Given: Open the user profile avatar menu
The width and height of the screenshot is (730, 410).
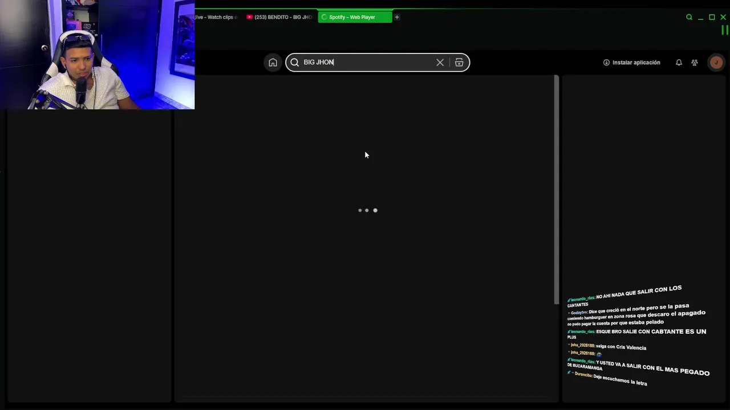Looking at the screenshot, I should [x=716, y=63].
